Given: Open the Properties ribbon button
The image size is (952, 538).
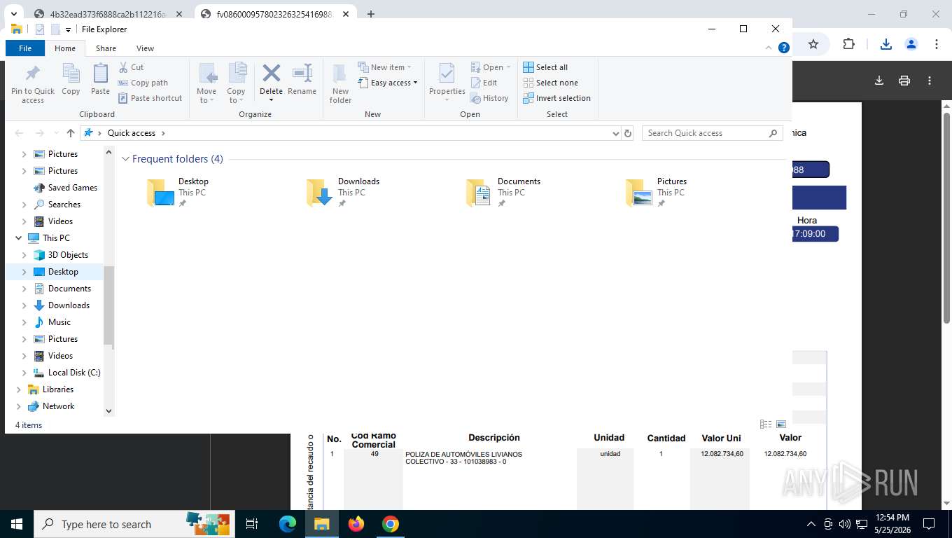Looking at the screenshot, I should (x=447, y=82).
